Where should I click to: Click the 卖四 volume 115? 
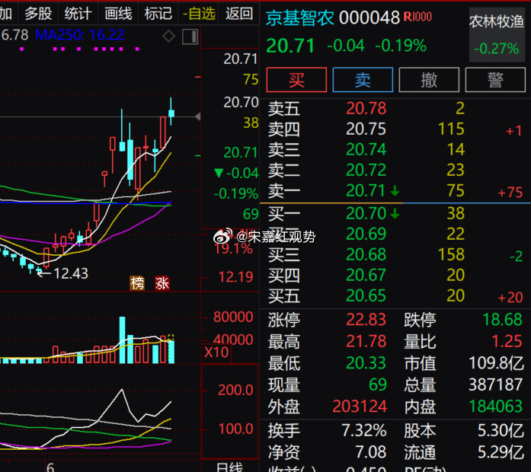(x=451, y=129)
